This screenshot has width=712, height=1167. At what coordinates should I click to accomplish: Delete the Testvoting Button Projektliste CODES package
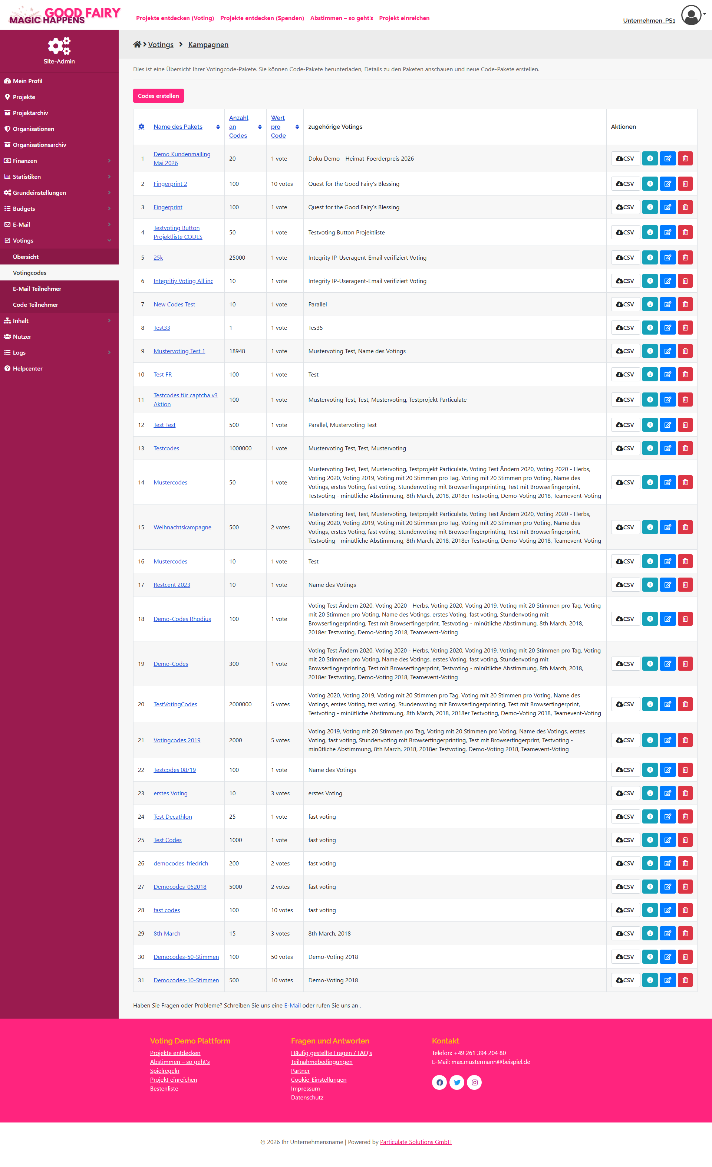(685, 232)
